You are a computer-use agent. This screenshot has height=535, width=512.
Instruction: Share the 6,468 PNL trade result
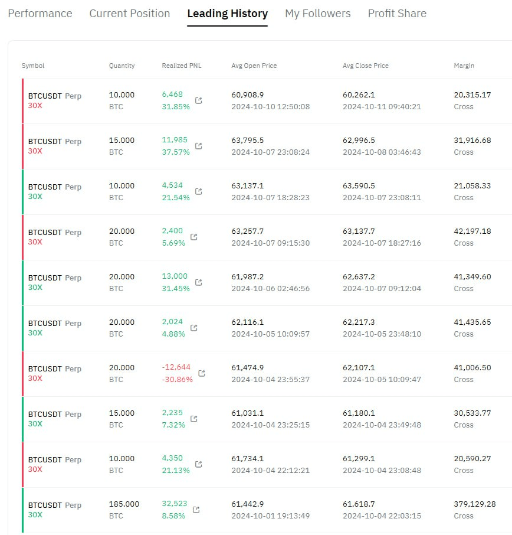(x=198, y=100)
